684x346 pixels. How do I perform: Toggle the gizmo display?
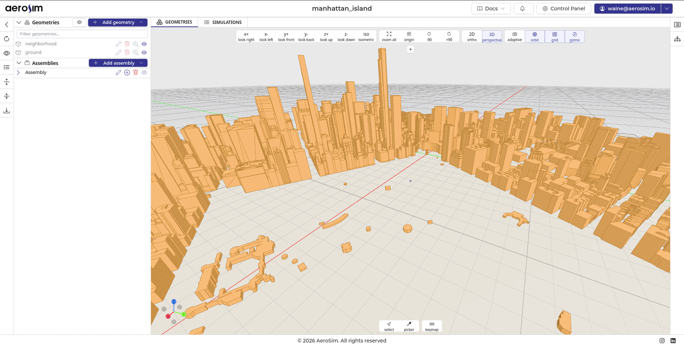point(575,37)
